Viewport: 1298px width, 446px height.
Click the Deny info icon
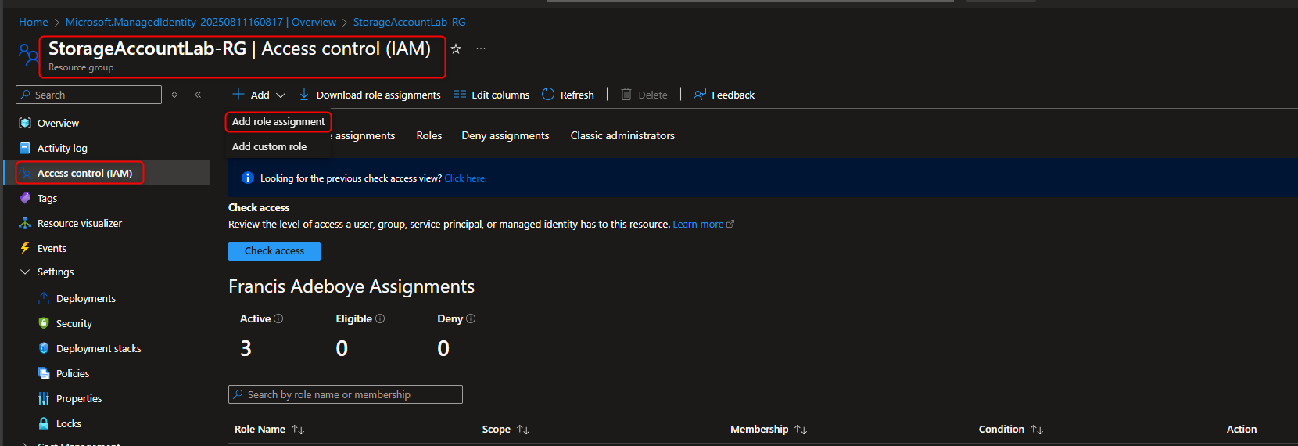point(471,318)
